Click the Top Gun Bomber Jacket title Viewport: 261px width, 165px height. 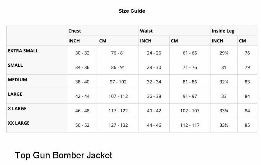coord(64,155)
